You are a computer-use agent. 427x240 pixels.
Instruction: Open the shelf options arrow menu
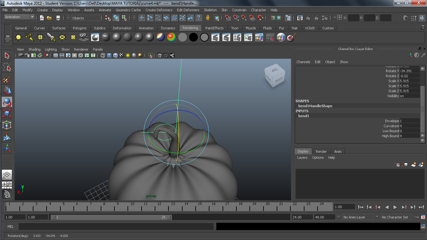click(8, 41)
